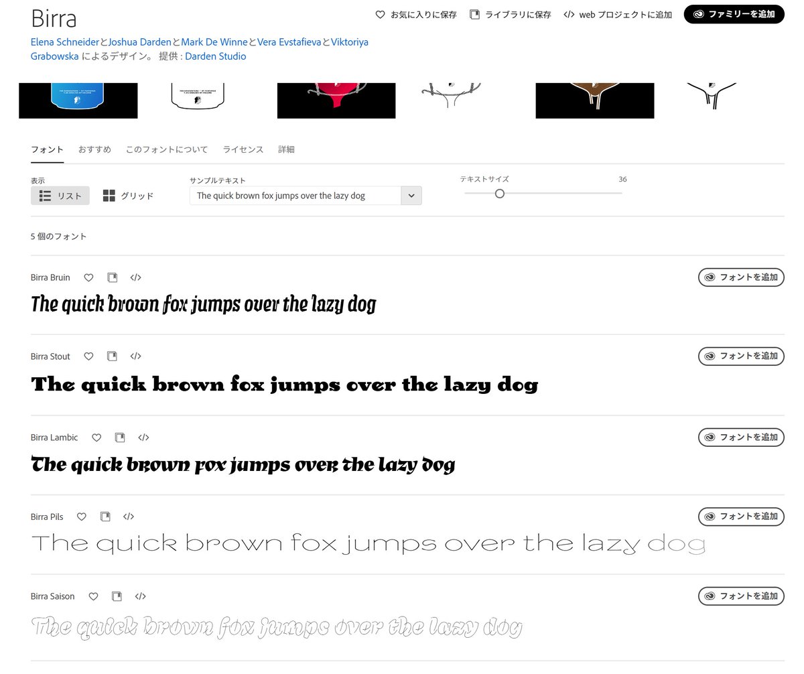Image resolution: width=804 pixels, height=674 pixels.
Task: Open the 詳細 tab
Action: (x=286, y=149)
